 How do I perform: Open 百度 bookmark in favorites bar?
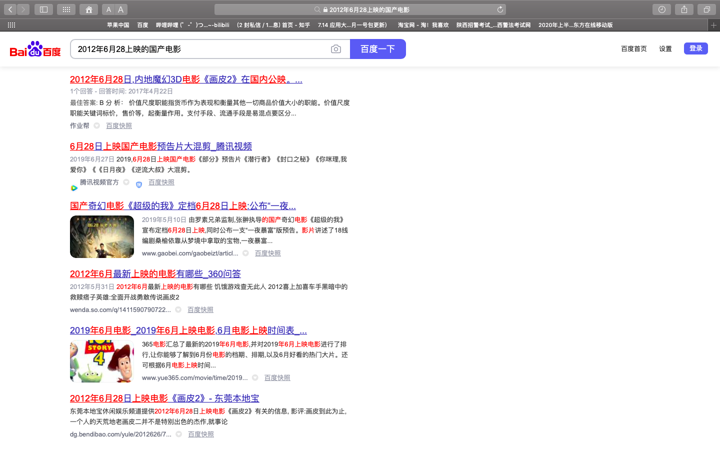142,25
